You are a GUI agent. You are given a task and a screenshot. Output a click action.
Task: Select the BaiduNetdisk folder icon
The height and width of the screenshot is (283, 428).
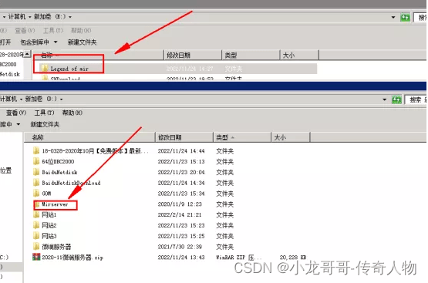[36, 172]
